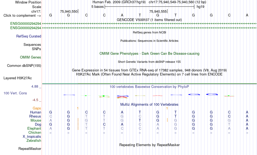Open 'Publications: Sequences in Scientific Articles' title
The height and width of the screenshot is (155, 257).
[149, 41]
